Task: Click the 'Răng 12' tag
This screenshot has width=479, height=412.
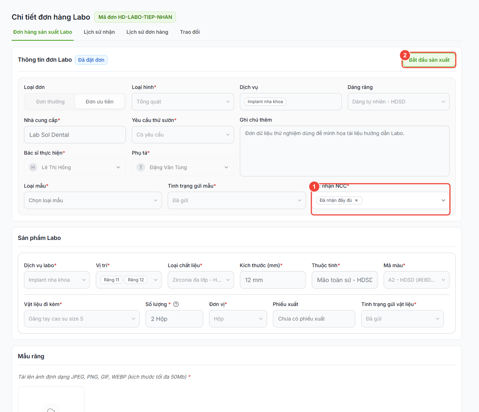Action: click(x=136, y=280)
